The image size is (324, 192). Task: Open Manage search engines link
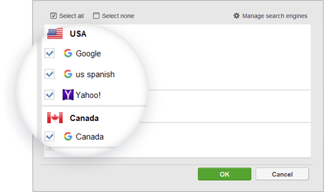pyautogui.click(x=275, y=16)
